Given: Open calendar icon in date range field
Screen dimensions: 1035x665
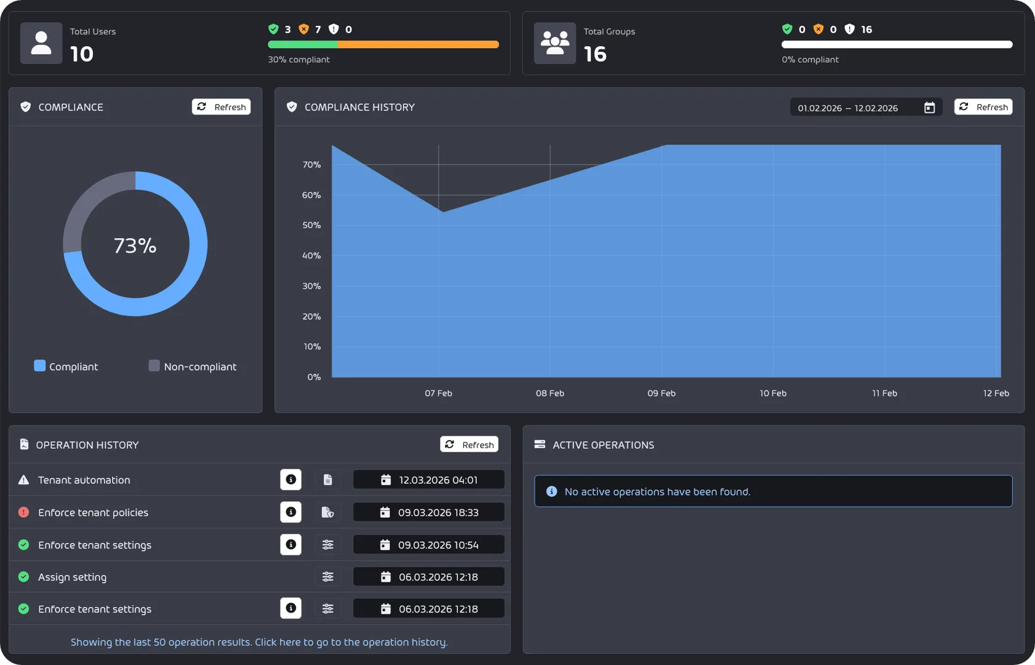Looking at the screenshot, I should (929, 108).
